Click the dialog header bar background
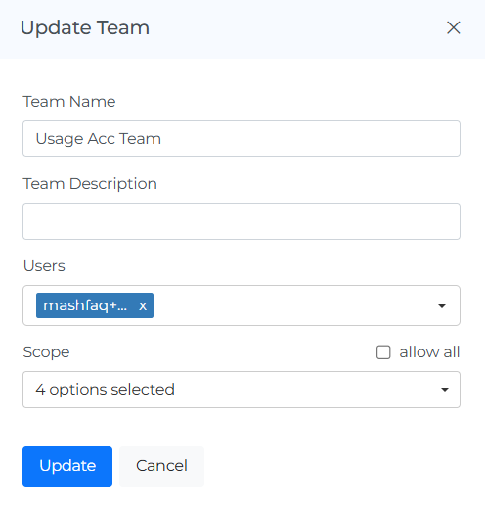The height and width of the screenshot is (512, 485). (x=293, y=29)
